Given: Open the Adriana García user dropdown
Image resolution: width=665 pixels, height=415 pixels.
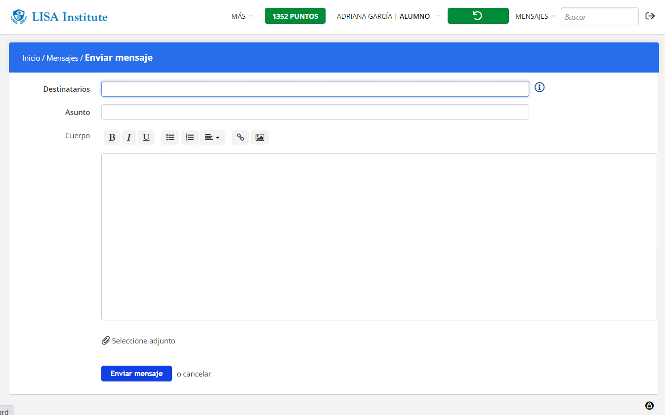Looking at the screenshot, I should pos(388,16).
